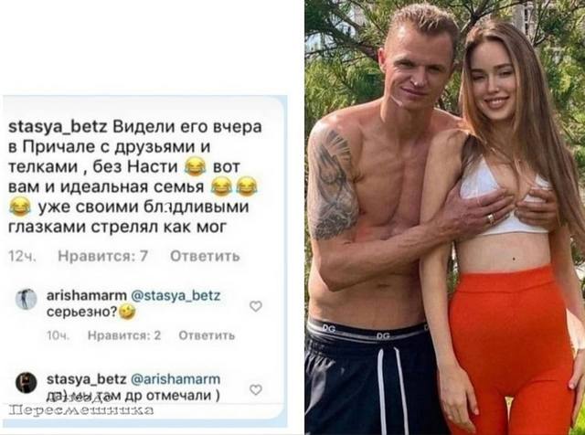Click the main comment text by stasya_betz

coord(135,177)
